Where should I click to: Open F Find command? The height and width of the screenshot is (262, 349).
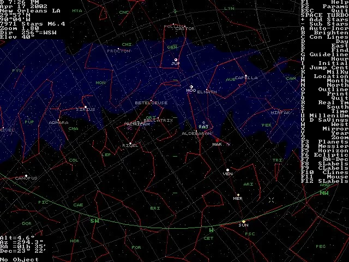point(325,50)
